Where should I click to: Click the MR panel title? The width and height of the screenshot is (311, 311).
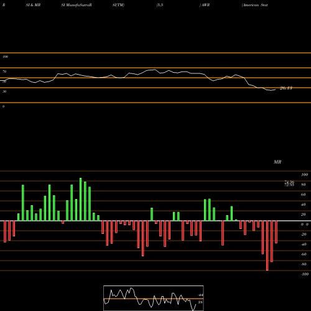(x=277, y=162)
